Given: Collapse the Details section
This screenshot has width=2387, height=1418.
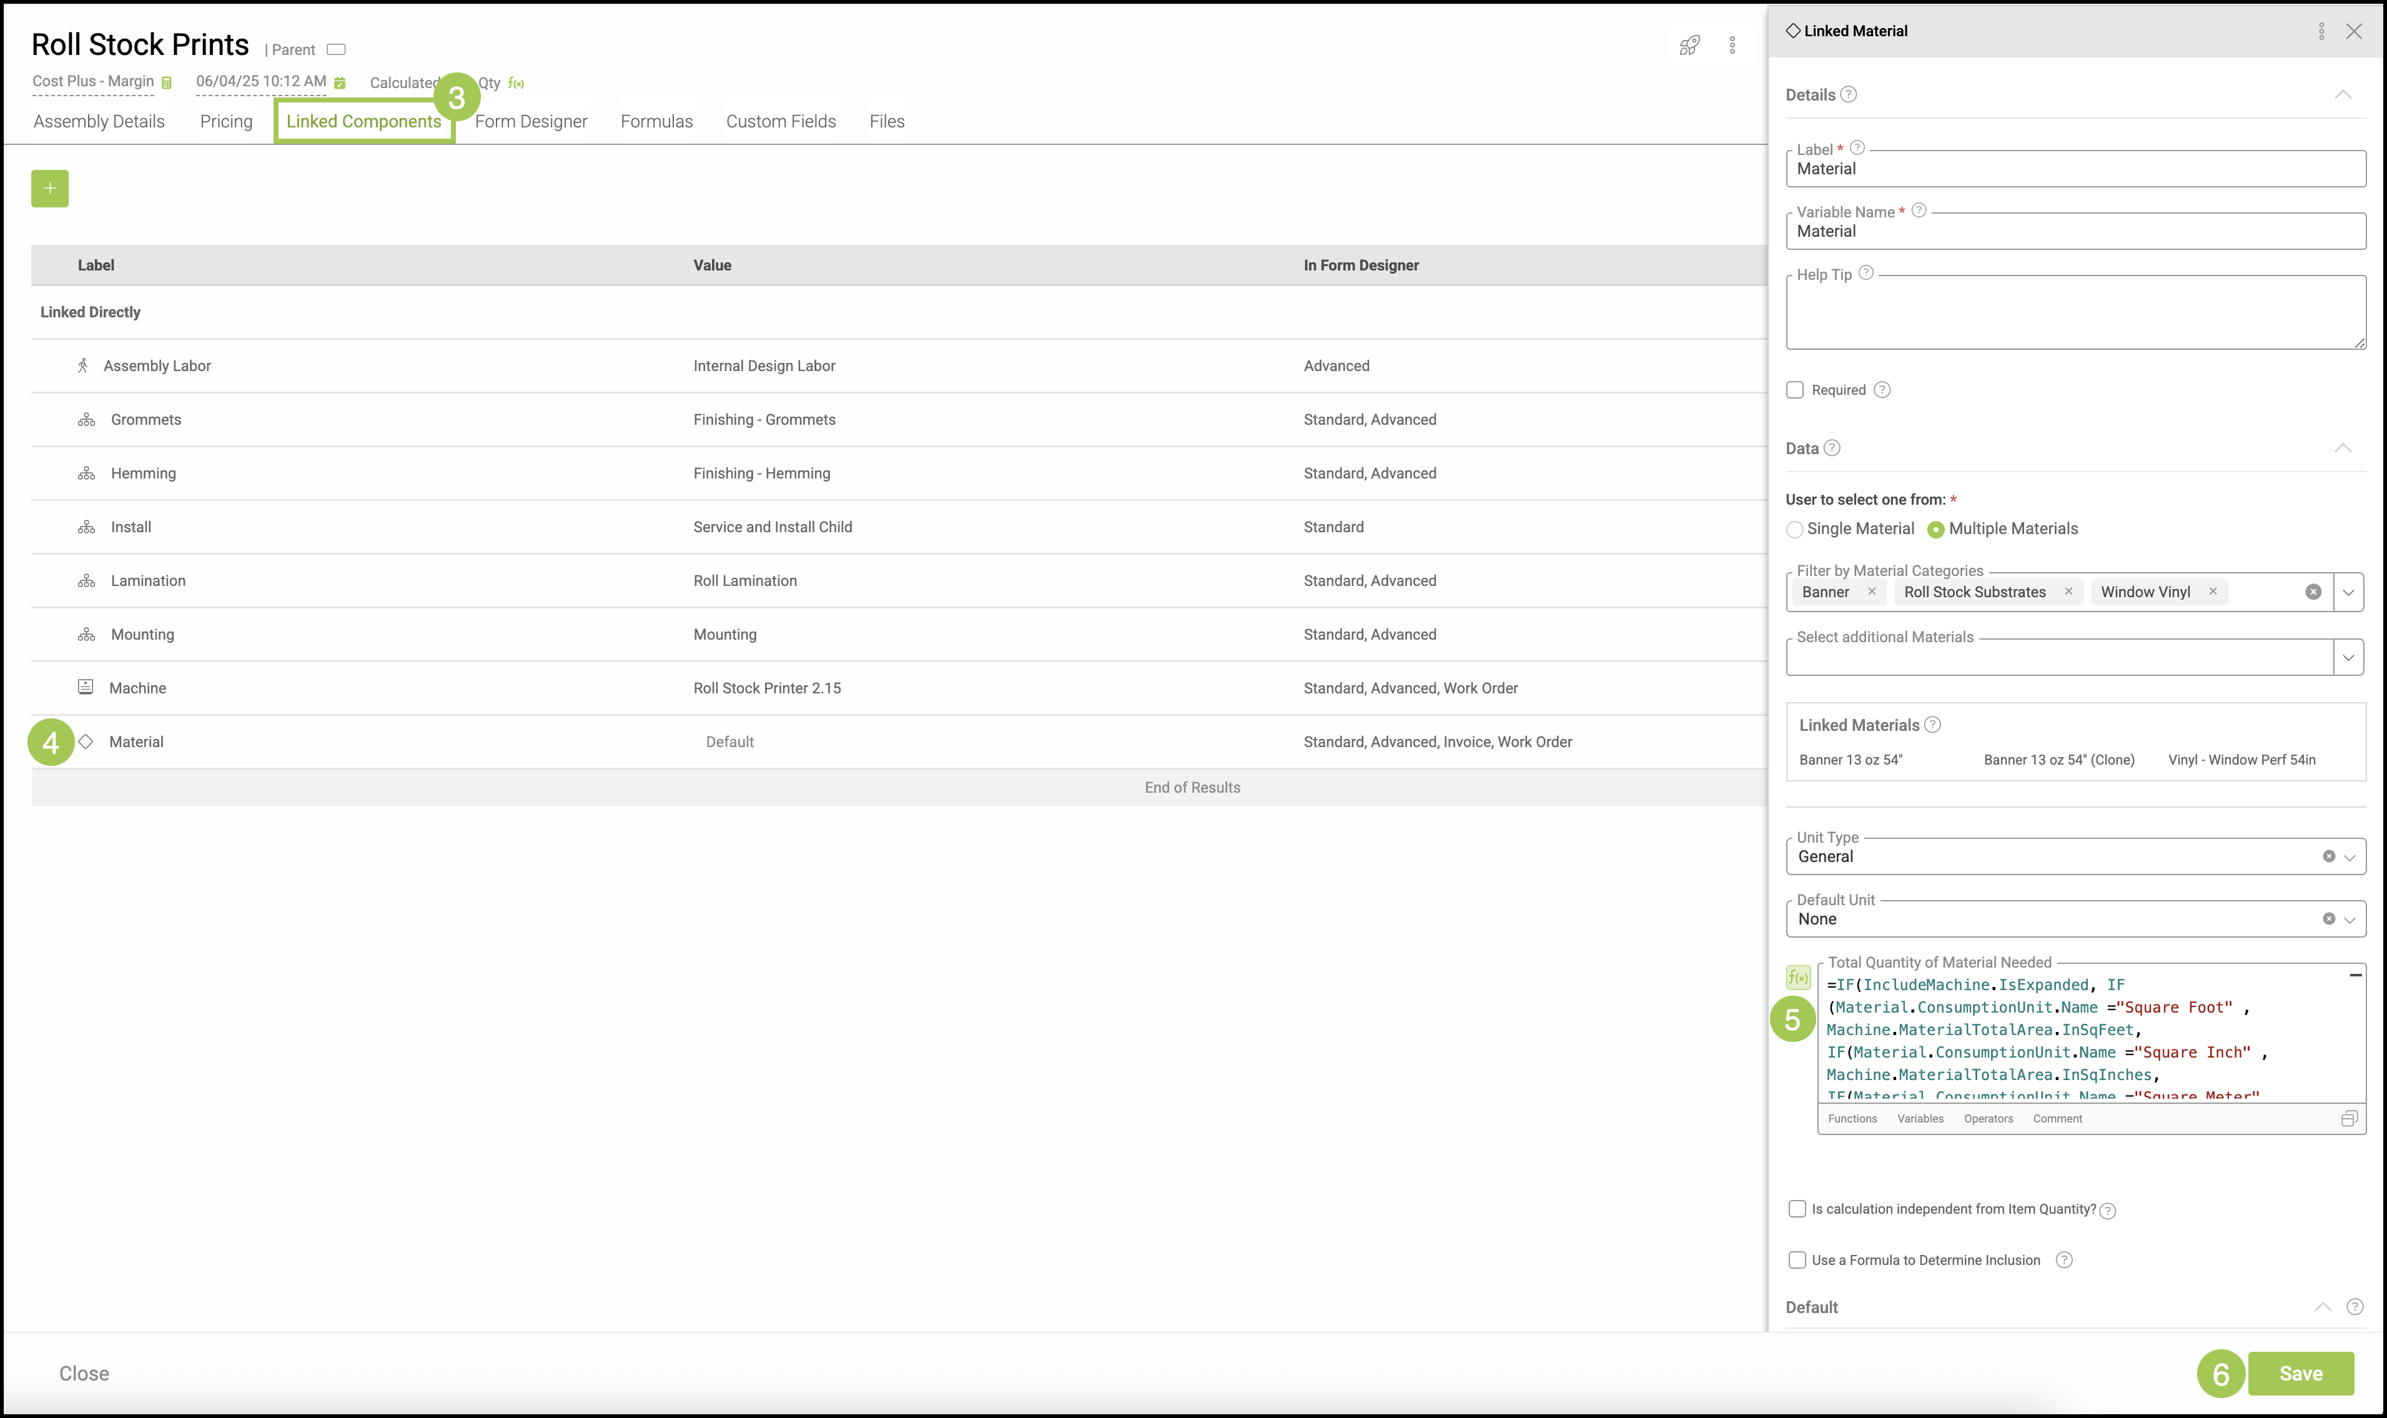Looking at the screenshot, I should [x=2342, y=94].
